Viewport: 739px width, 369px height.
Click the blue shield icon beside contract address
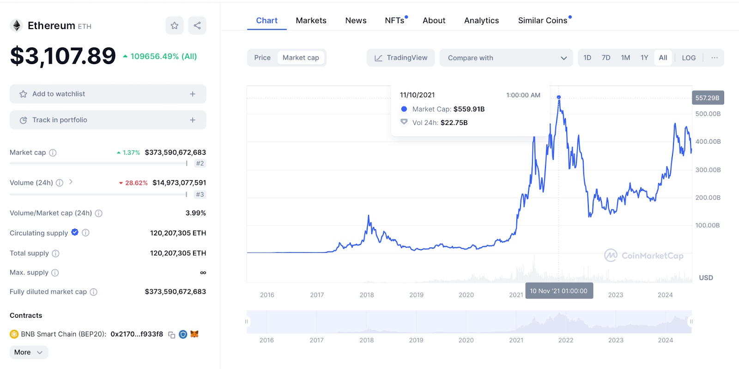coord(183,334)
